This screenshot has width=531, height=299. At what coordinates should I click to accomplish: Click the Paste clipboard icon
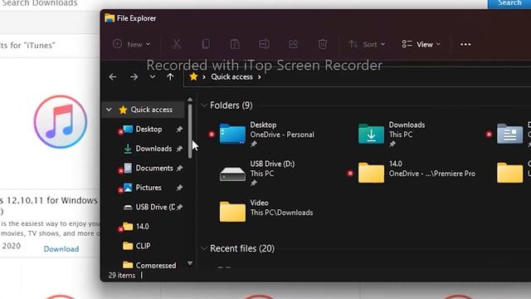pos(235,44)
